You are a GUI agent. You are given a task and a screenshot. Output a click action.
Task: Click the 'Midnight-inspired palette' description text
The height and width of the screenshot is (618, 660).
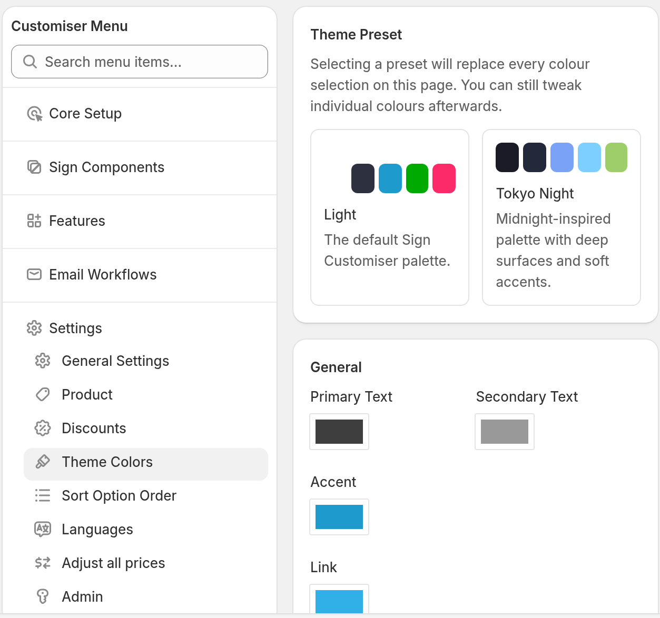[553, 251]
